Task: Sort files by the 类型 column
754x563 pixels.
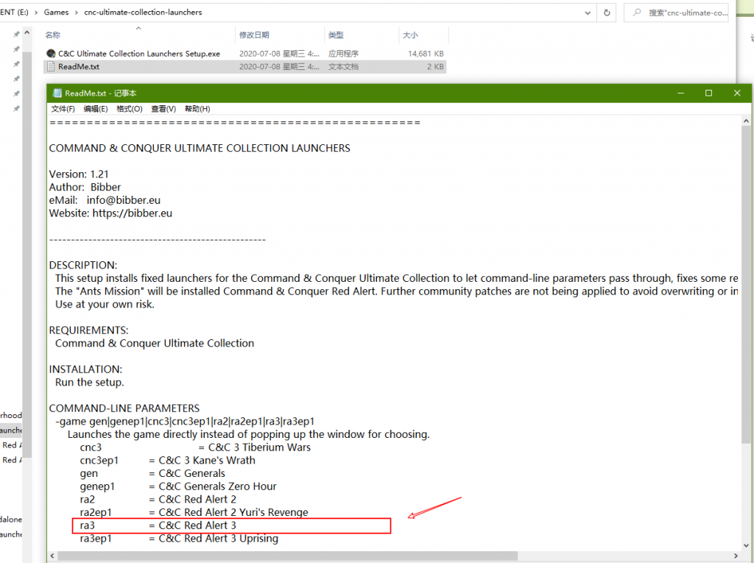Action: (336, 35)
